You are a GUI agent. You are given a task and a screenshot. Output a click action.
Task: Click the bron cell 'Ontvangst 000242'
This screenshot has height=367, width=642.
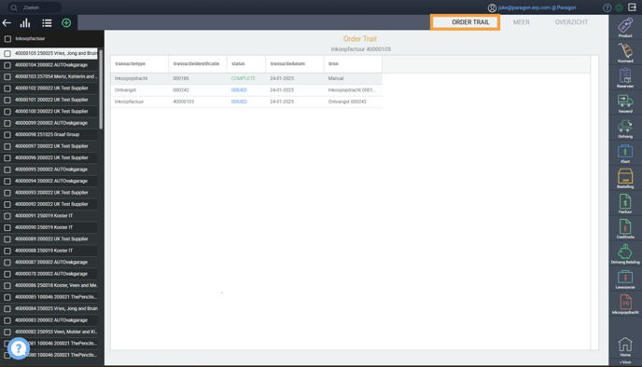(347, 102)
